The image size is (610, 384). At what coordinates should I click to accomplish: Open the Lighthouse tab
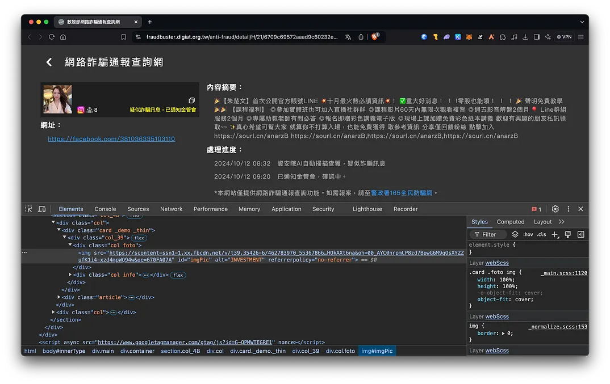pyautogui.click(x=367, y=209)
